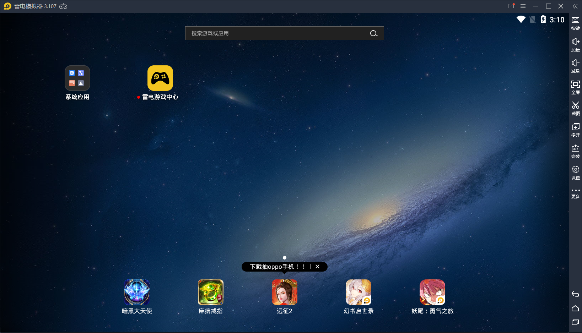Open the 暗黑大天使 game
582x333 pixels.
[x=137, y=292]
